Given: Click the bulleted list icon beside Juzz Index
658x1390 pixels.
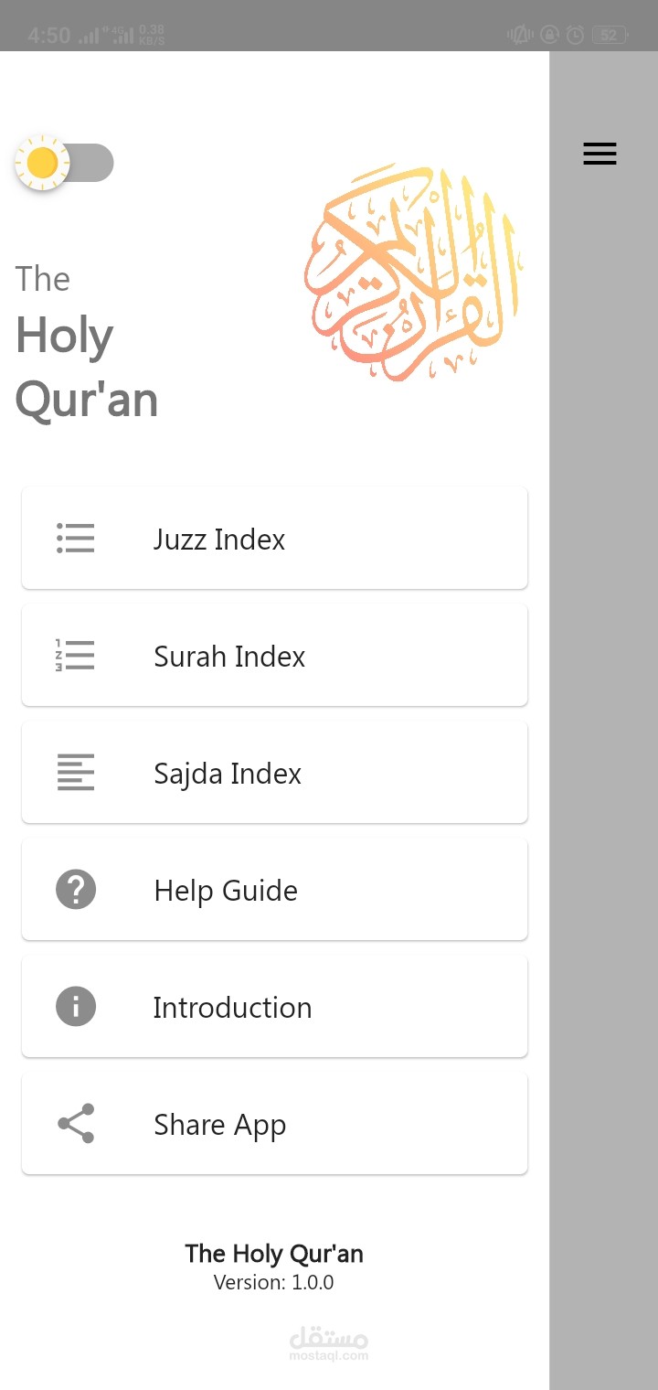Looking at the screenshot, I should pyautogui.click(x=76, y=538).
